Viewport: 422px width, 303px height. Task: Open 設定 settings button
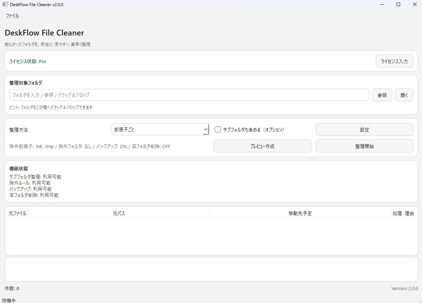365,129
